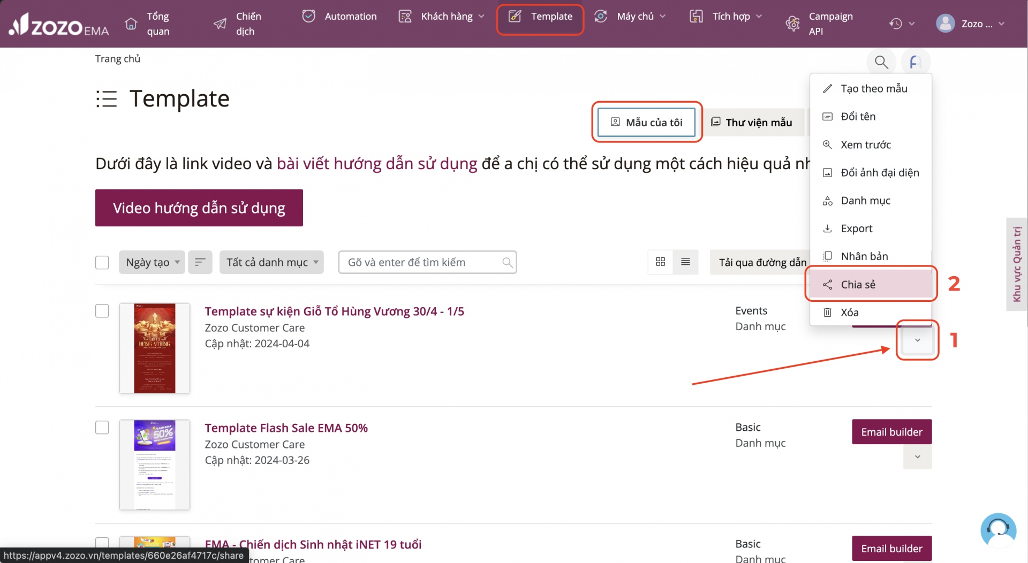Open the Ngày tạo sort dropdown
This screenshot has height=563, width=1028.
[x=152, y=262]
